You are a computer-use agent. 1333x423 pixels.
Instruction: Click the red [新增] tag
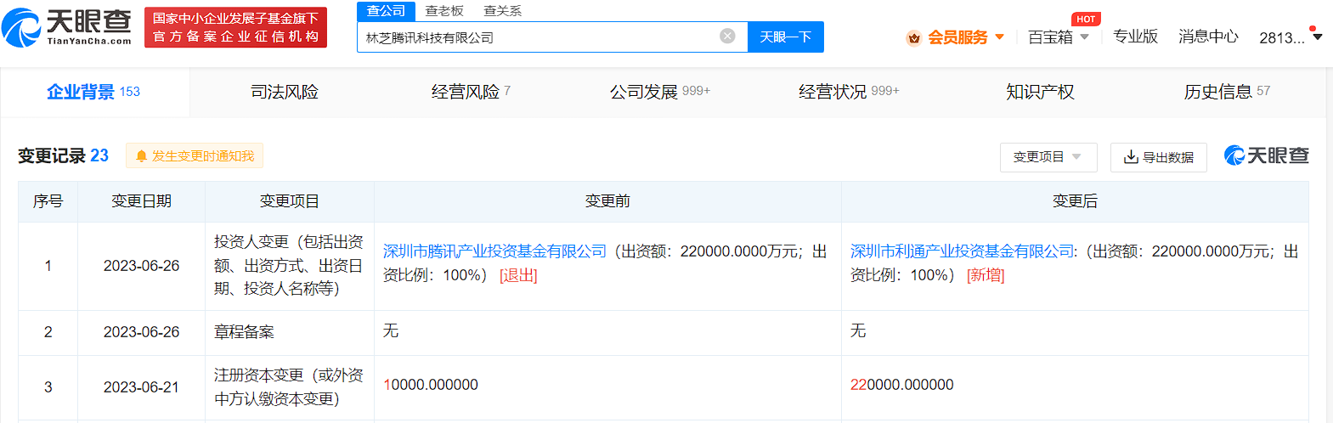tap(986, 275)
